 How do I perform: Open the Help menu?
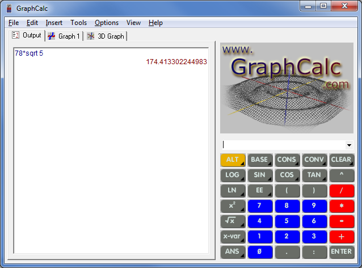coord(155,23)
